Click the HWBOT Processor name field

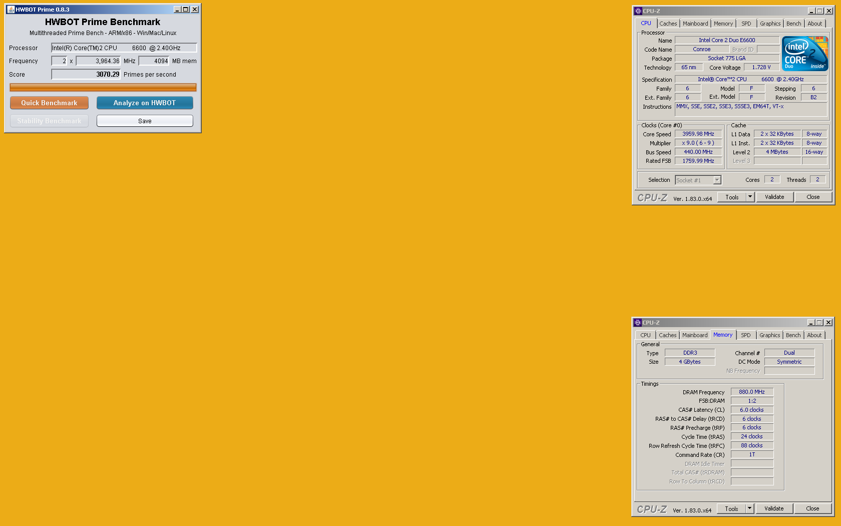(124, 48)
